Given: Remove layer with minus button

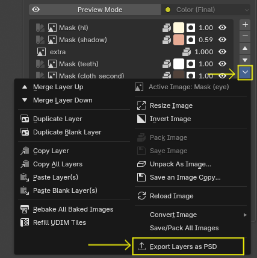Looking at the screenshot, I should tap(245, 36).
